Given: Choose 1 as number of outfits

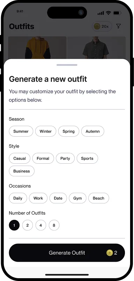Looking at the screenshot, I should tap(14, 225).
